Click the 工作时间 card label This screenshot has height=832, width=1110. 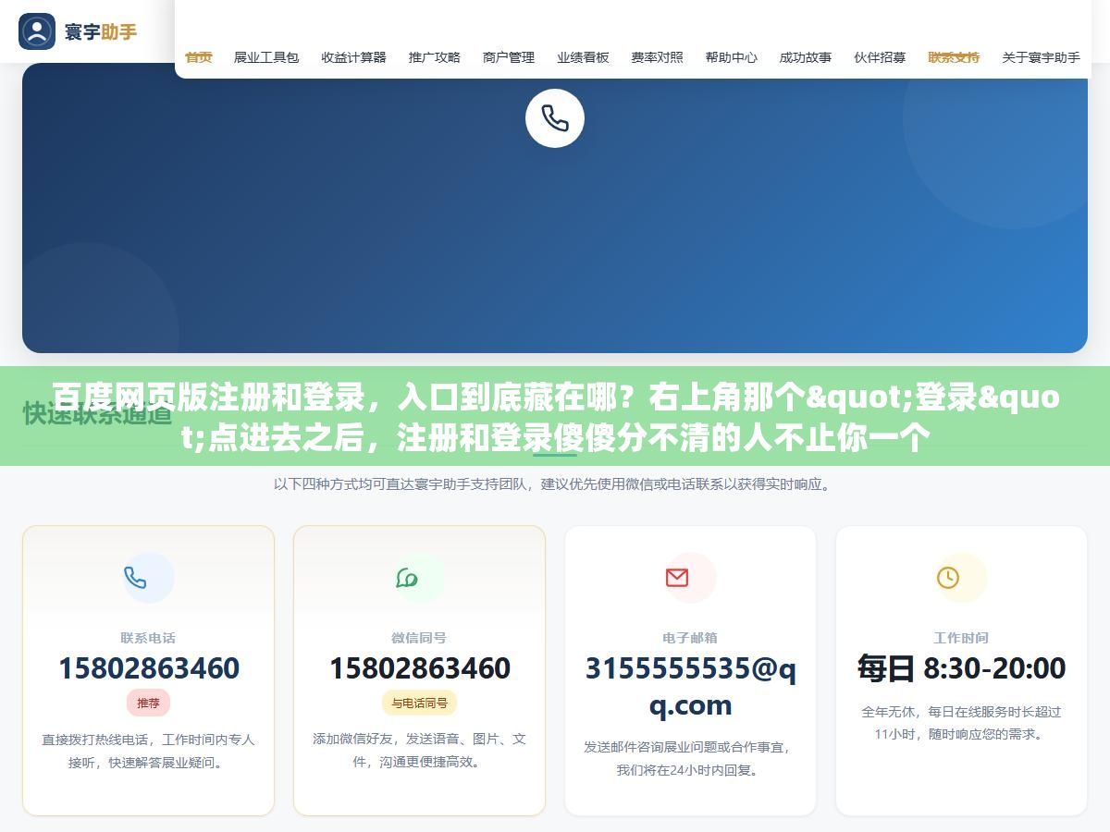coord(961,638)
